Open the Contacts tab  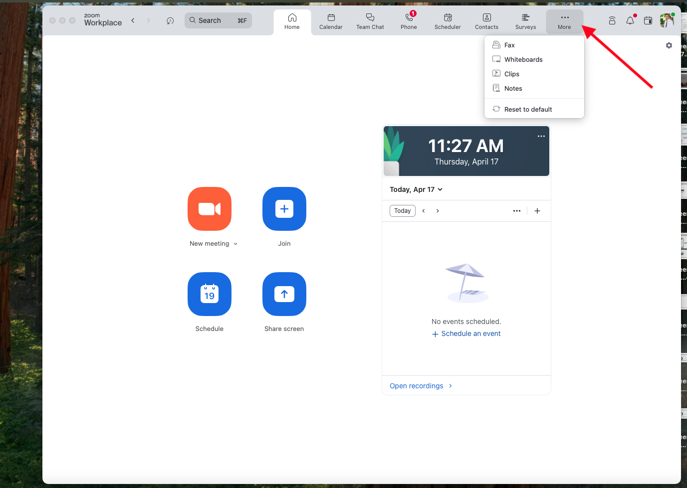[x=486, y=22]
